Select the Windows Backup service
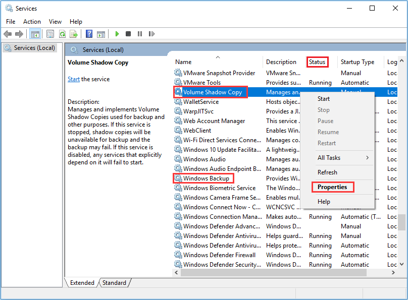This screenshot has height=300, width=408. (x=206, y=178)
